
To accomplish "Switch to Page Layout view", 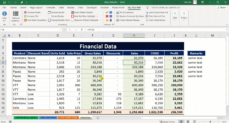I will click(x=188, y=122).
